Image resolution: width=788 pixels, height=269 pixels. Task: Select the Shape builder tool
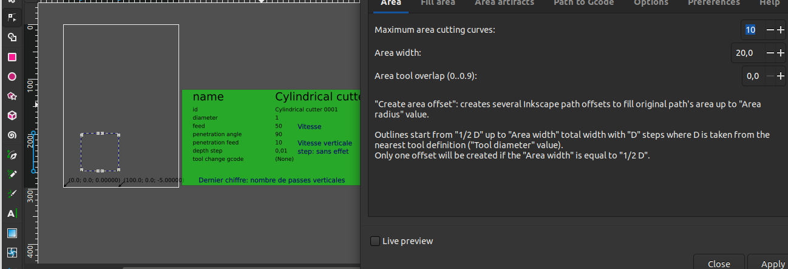coord(12,37)
